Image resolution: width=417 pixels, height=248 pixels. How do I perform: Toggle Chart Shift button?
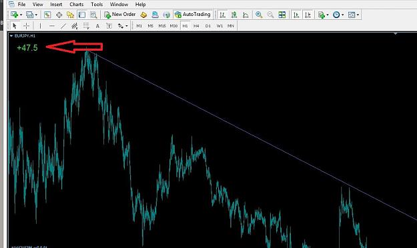coord(308,15)
